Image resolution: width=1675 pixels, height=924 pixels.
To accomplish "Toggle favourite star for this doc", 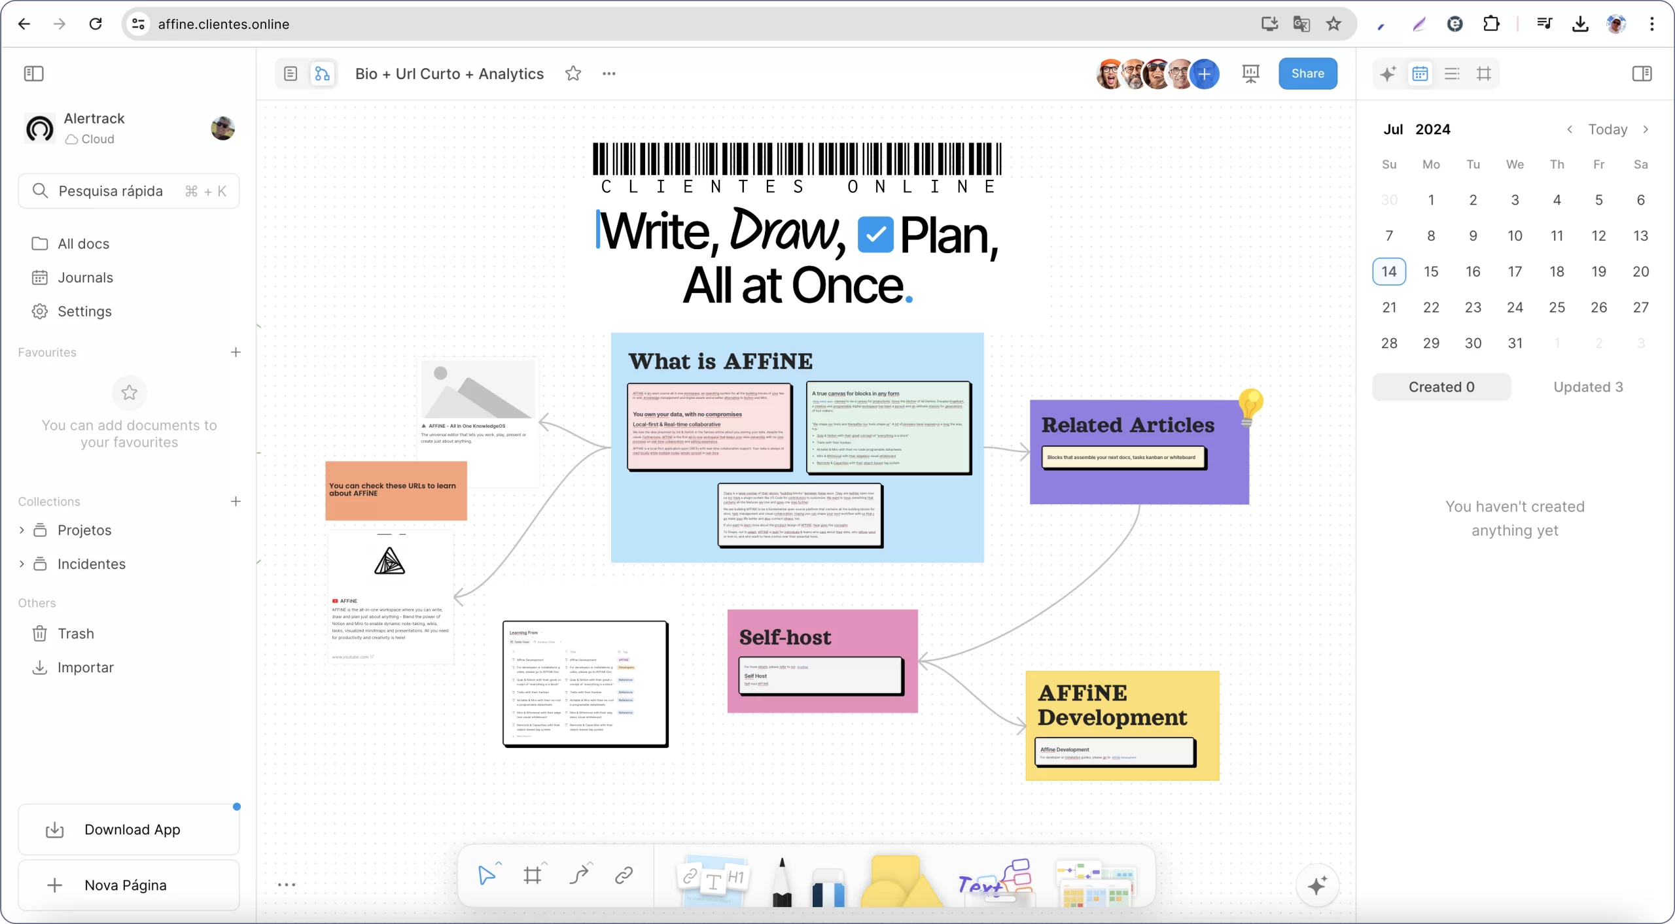I will pos(573,74).
